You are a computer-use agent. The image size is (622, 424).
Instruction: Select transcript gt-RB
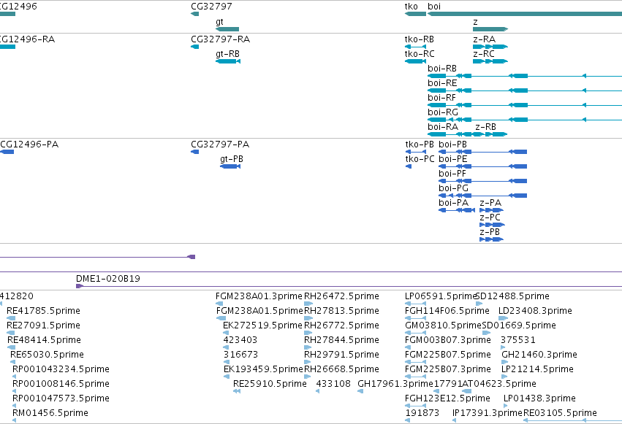coord(228,61)
